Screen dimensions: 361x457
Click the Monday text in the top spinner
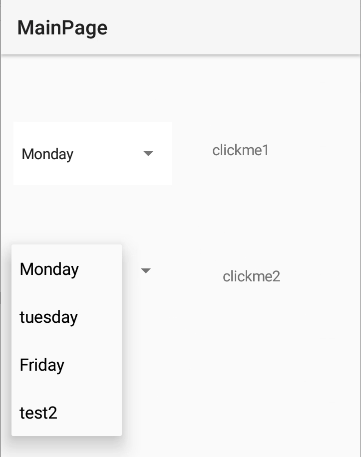47,154
